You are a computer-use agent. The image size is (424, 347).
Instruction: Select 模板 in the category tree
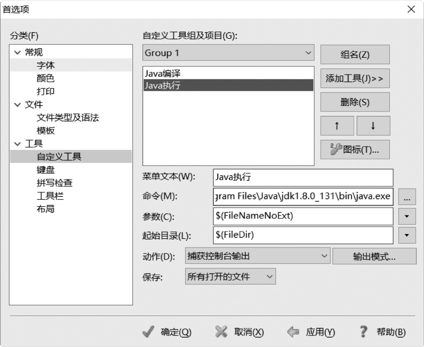46,131
